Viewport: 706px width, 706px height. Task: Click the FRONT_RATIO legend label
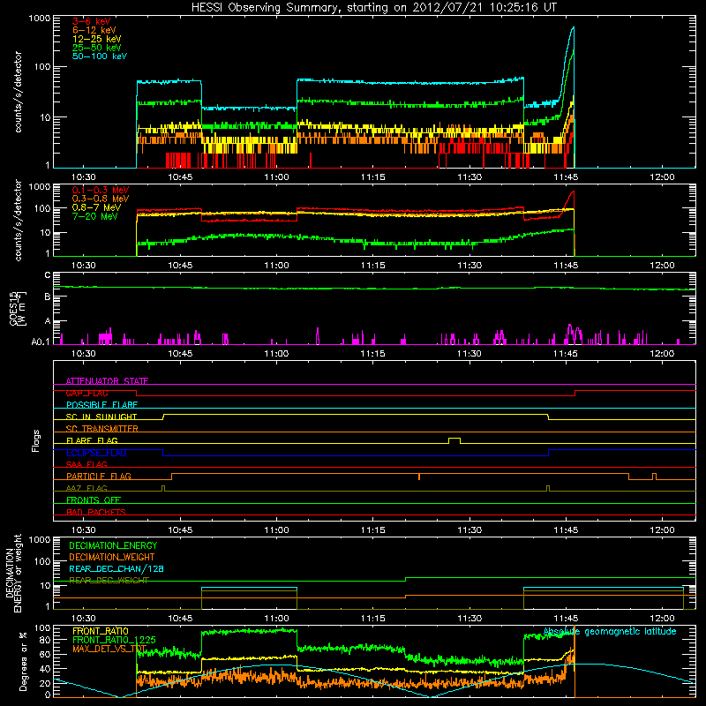pyautogui.click(x=101, y=631)
